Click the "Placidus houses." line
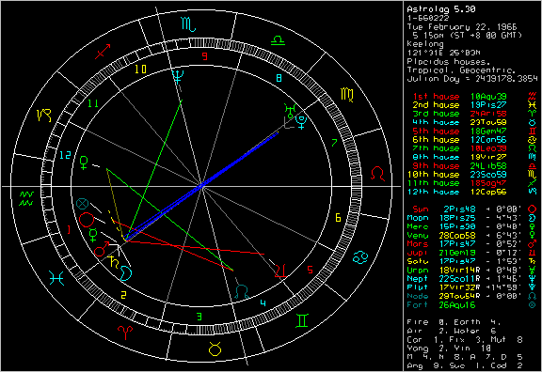542x372 pixels. (449, 62)
